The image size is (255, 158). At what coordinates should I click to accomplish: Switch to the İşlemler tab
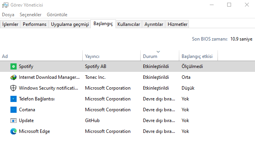(10, 24)
